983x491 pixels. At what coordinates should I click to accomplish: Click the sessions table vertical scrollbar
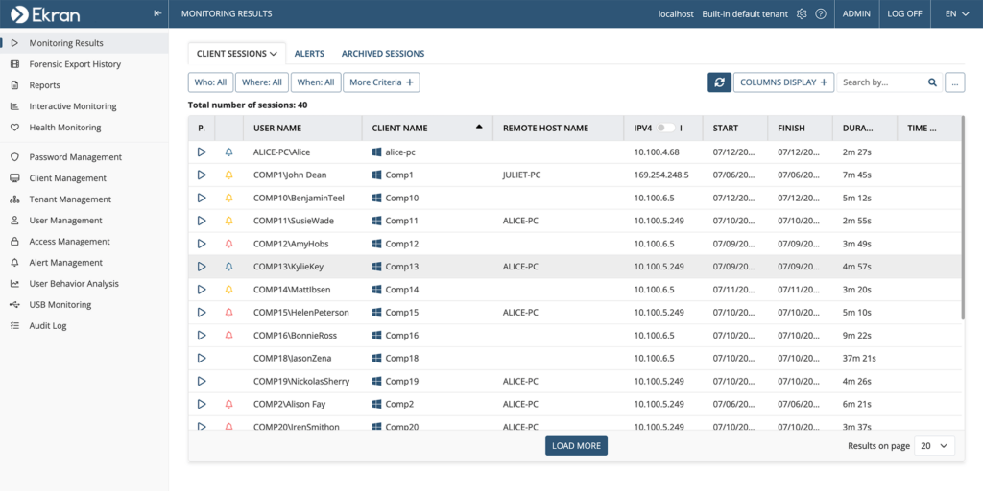(962, 220)
